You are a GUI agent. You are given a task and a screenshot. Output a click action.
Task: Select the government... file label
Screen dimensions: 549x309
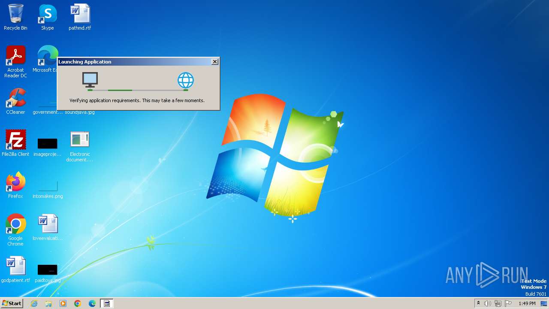[48, 112]
